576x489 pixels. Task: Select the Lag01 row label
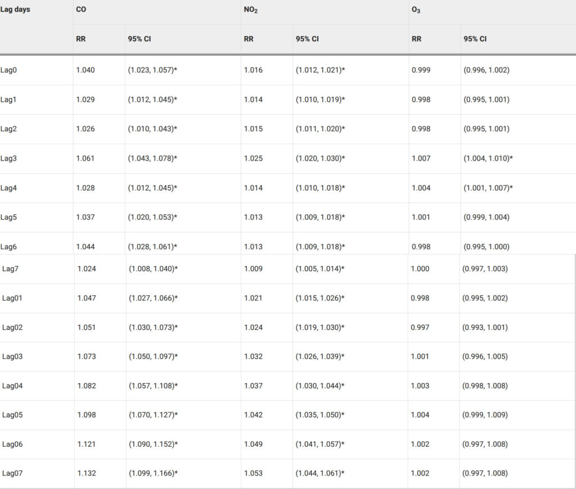(x=12, y=298)
